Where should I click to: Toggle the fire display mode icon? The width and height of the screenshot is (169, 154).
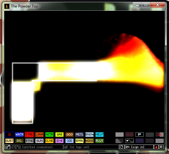click(x=156, y=147)
